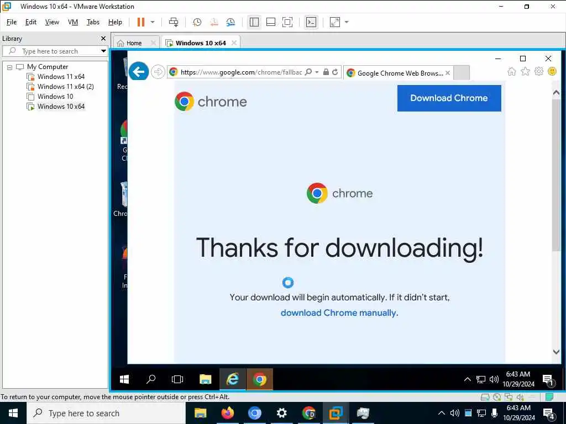Image resolution: width=566 pixels, height=424 pixels.
Task: Click the IE page scrollbar down arrow
Action: pyautogui.click(x=556, y=352)
